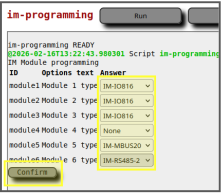Click the 'Module 2 type' label

69,101
